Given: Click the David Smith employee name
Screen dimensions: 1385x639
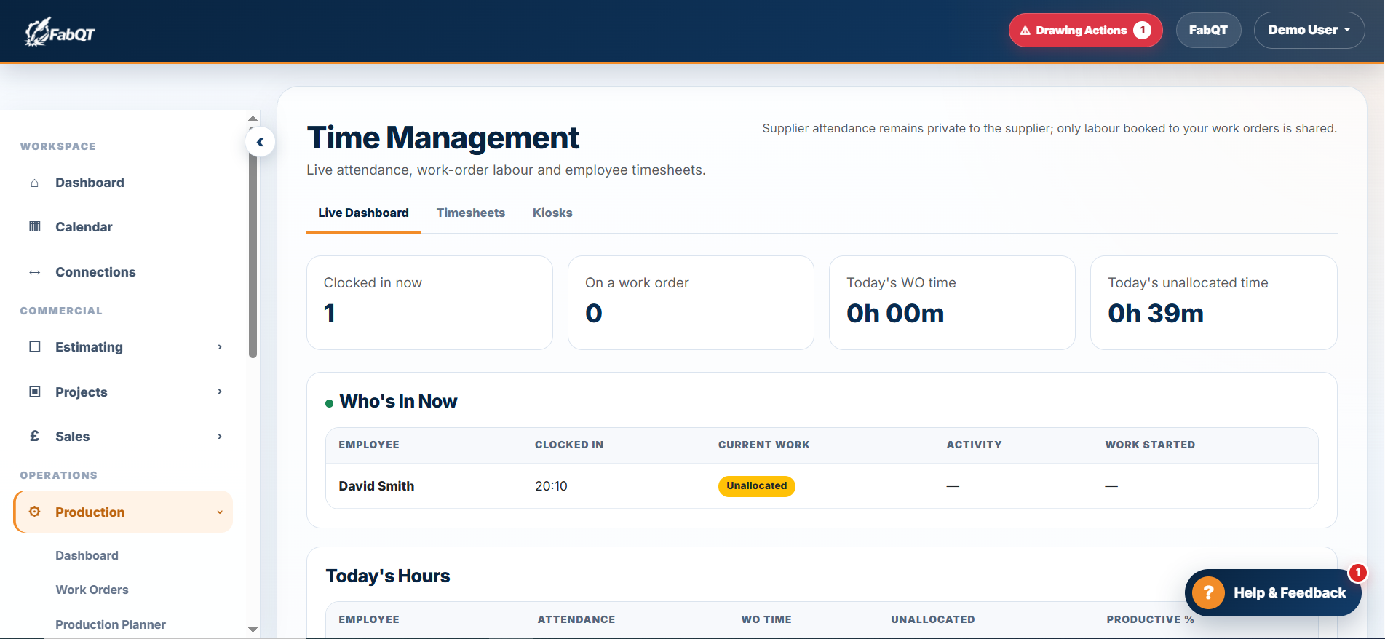Looking at the screenshot, I should pos(376,486).
